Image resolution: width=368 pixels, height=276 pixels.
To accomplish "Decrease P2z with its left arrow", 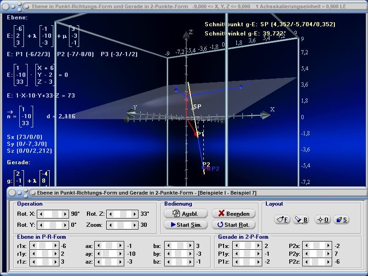I will coord(306,261).
